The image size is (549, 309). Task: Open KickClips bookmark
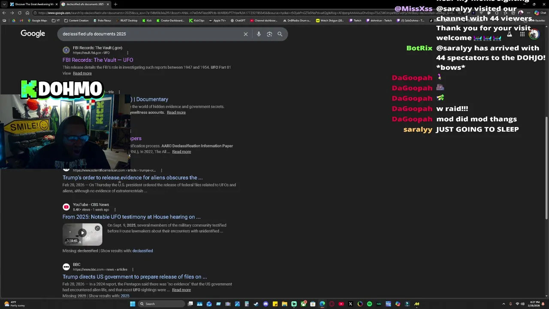click(x=197, y=21)
